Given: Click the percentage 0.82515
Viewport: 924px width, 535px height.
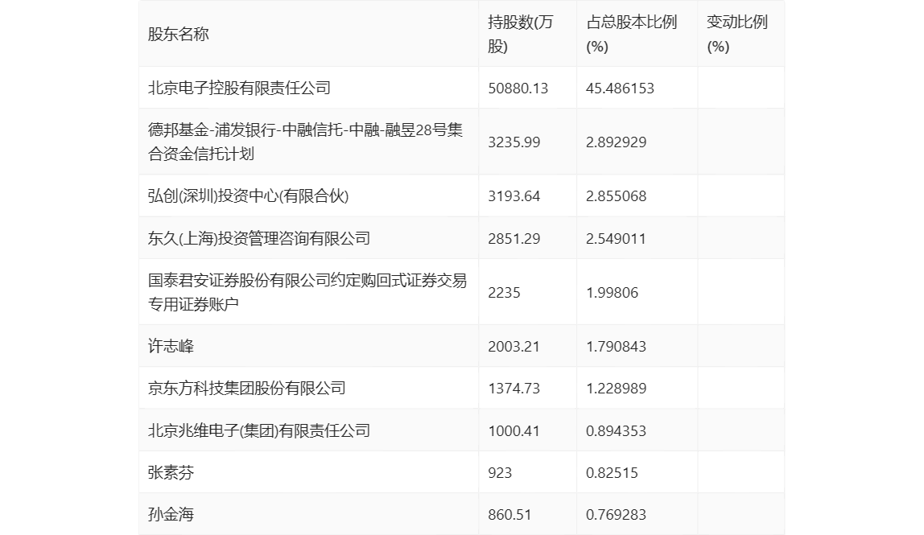Looking at the screenshot, I should pyautogui.click(x=612, y=472).
